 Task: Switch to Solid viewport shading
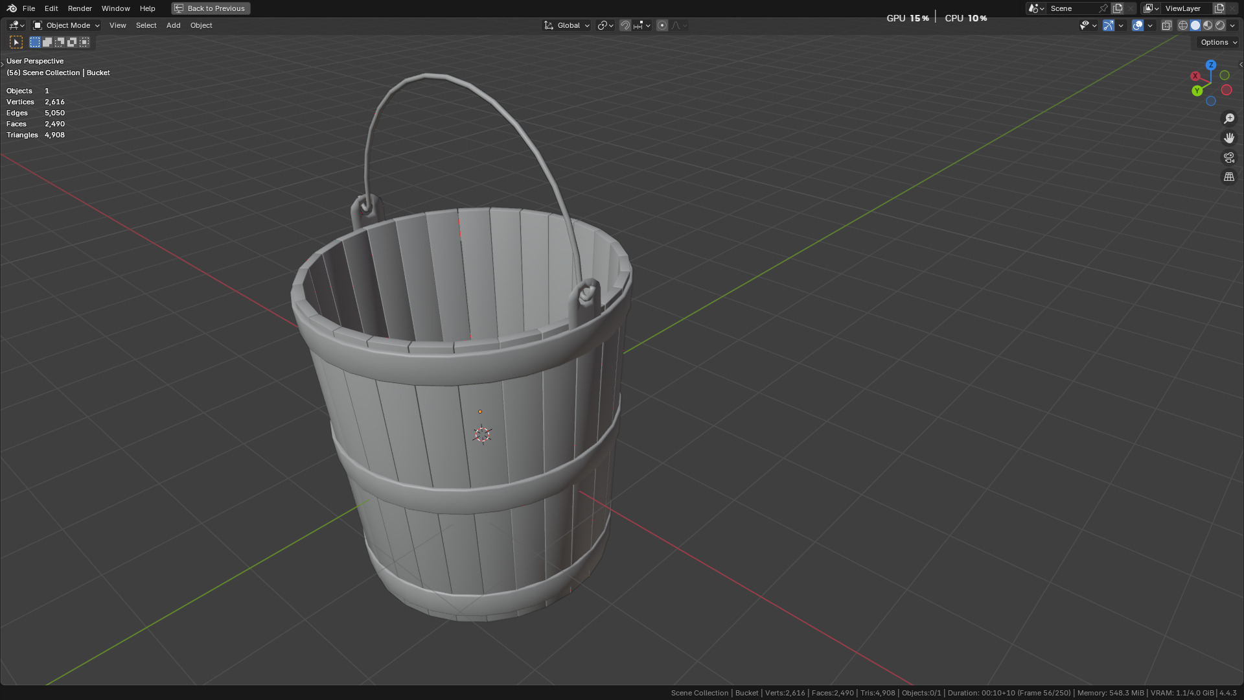[1195, 25]
